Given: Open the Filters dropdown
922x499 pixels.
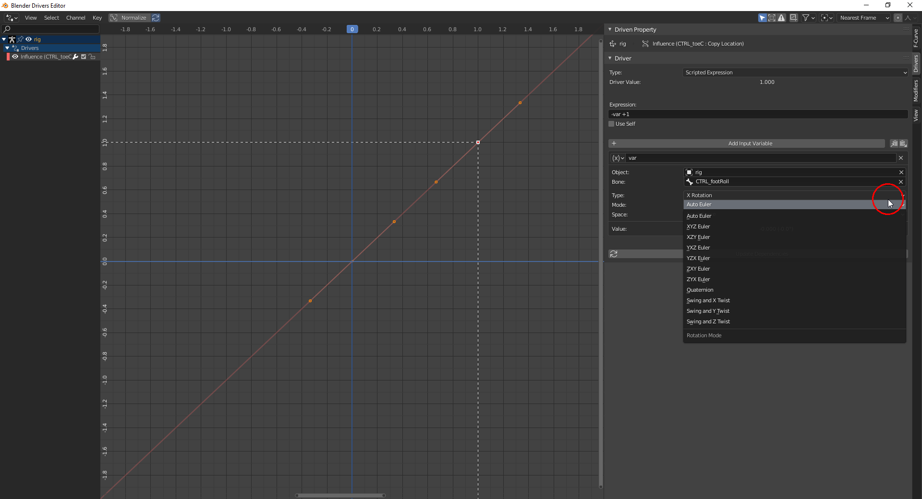Looking at the screenshot, I should (x=809, y=18).
